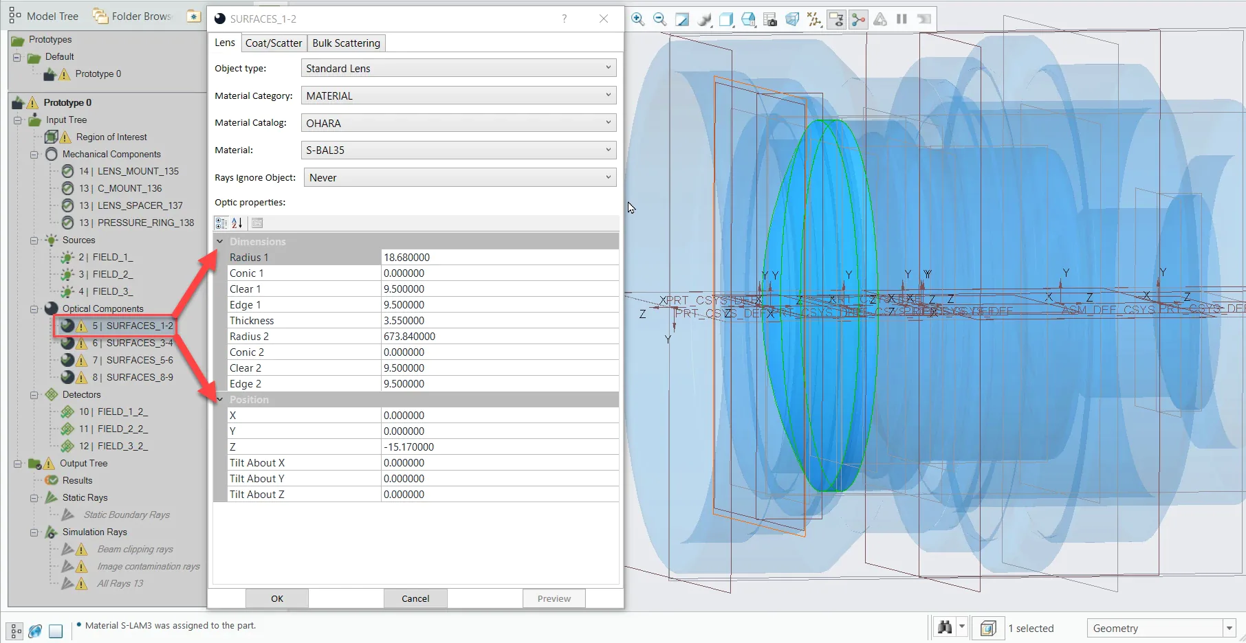Click the categorized view icon in optic properties
The height and width of the screenshot is (643, 1246).
point(221,223)
